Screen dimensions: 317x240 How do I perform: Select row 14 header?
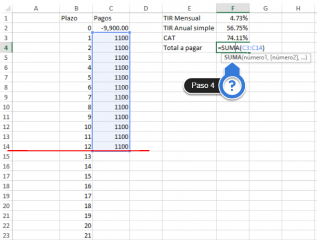(x=5, y=146)
